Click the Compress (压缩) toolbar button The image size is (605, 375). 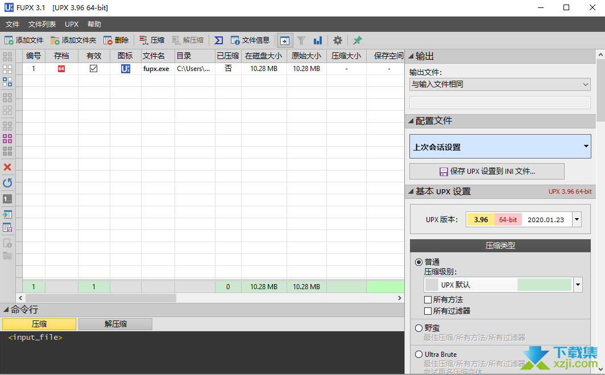(x=152, y=40)
